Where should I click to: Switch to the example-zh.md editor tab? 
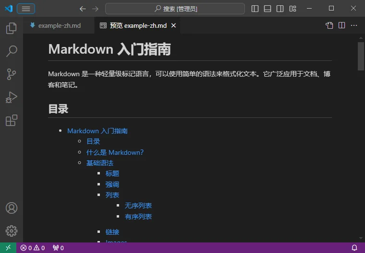pos(60,25)
